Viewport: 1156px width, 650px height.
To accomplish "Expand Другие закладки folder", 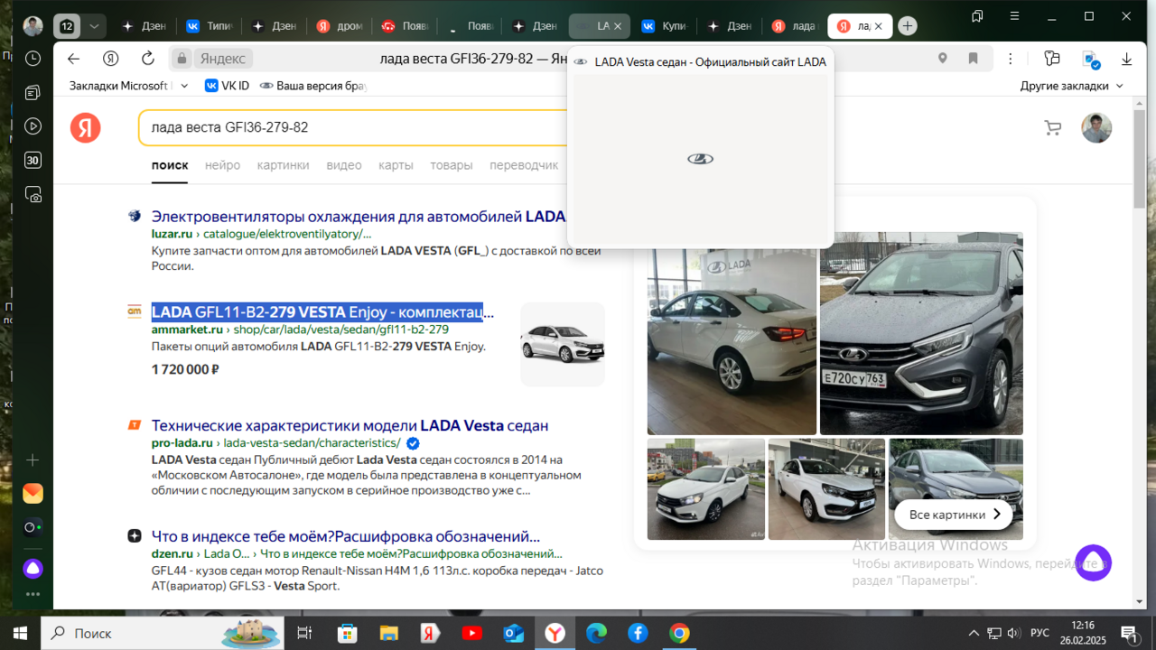I will 1072,86.
